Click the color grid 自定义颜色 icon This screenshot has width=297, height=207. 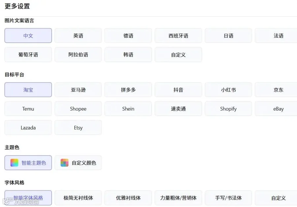tap(64, 163)
